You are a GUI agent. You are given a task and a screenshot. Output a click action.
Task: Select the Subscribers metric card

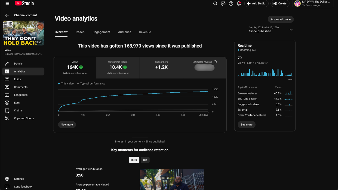161,68
